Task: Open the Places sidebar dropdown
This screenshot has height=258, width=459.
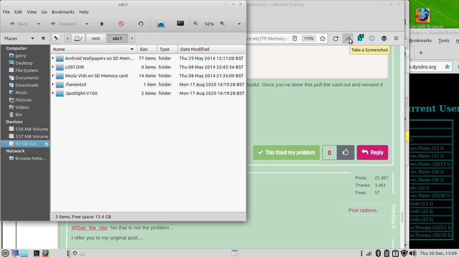Action: (x=33, y=39)
